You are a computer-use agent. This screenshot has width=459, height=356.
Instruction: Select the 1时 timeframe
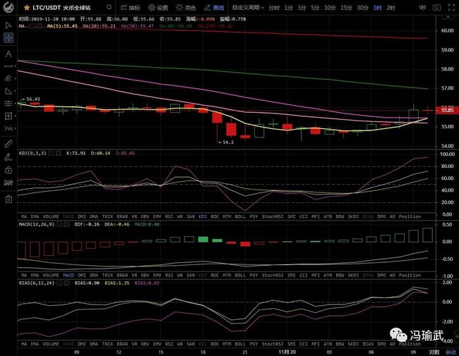pyautogui.click(x=378, y=8)
